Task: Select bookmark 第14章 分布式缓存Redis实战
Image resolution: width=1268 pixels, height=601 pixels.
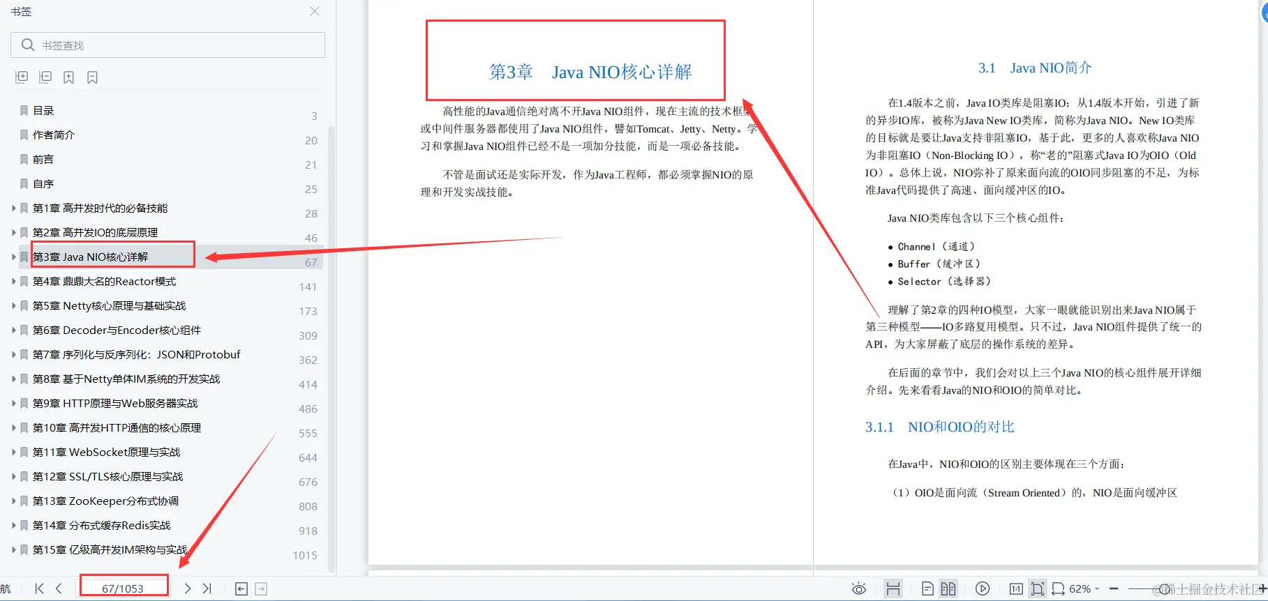Action: (x=102, y=525)
